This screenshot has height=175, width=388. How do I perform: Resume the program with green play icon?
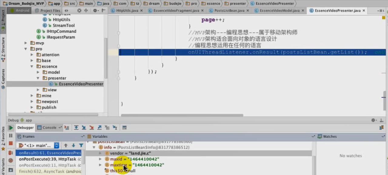(10, 127)
